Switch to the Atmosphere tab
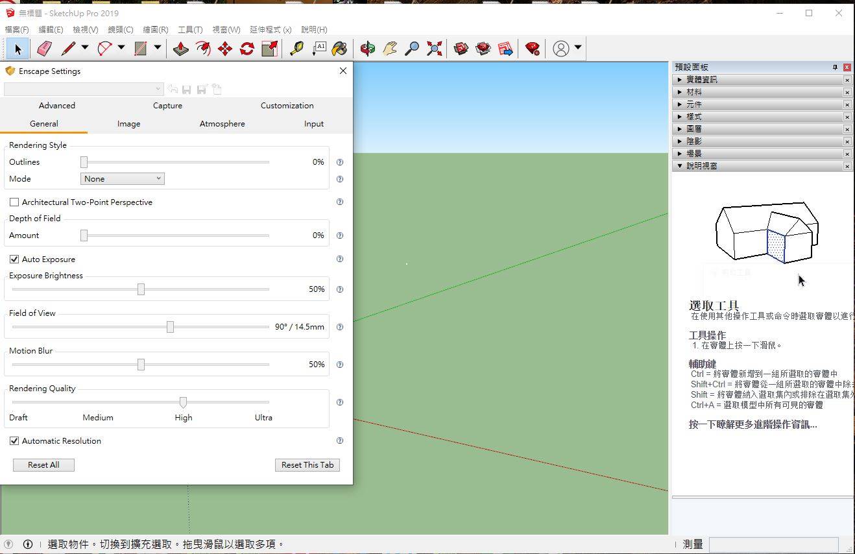The width and height of the screenshot is (855, 554). coord(222,124)
